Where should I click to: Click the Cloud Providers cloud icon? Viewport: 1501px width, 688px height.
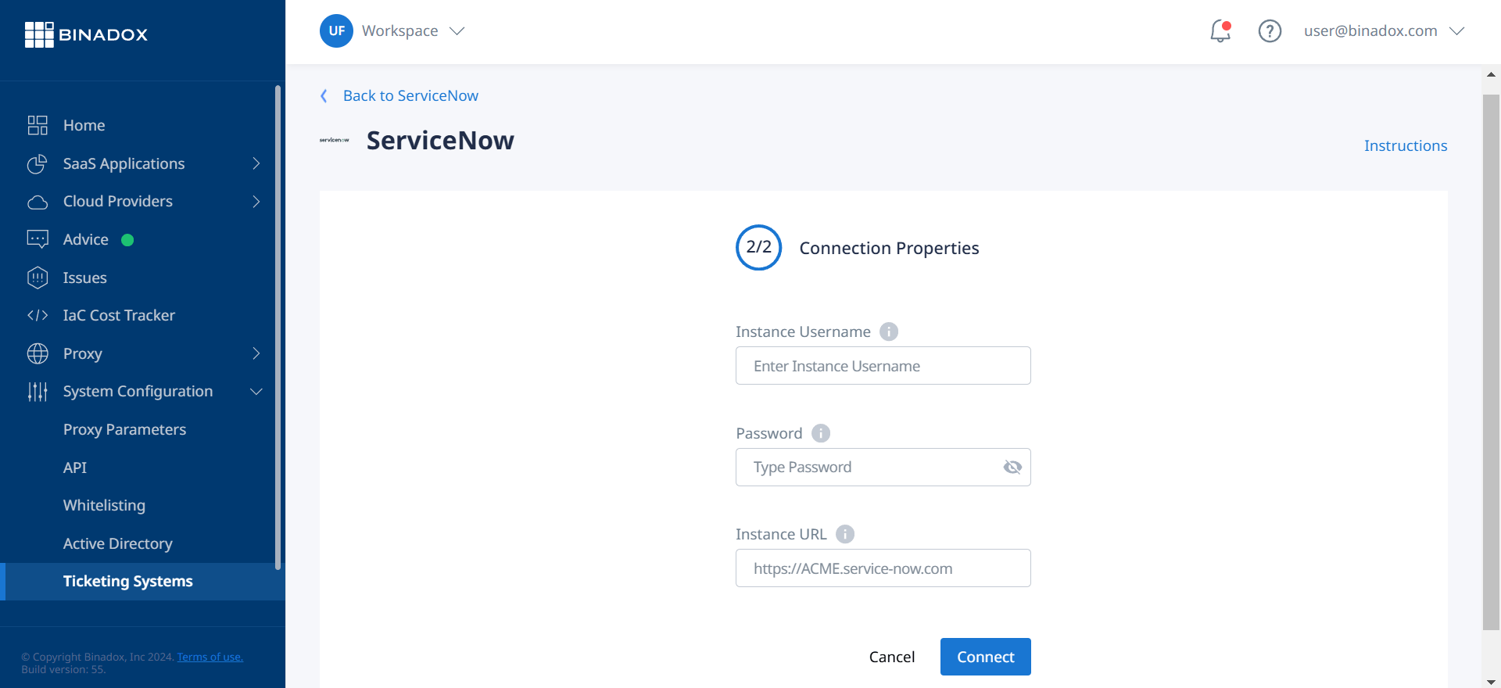38,202
